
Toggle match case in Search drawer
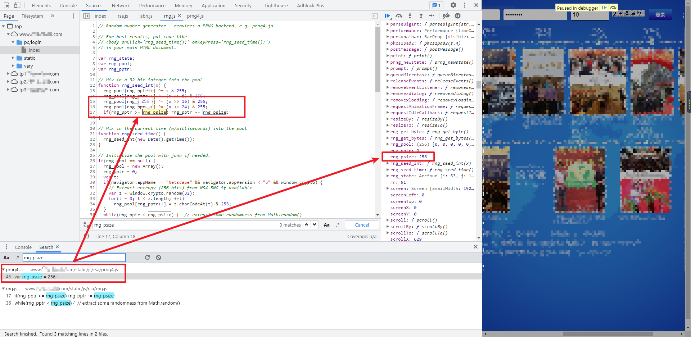point(6,258)
